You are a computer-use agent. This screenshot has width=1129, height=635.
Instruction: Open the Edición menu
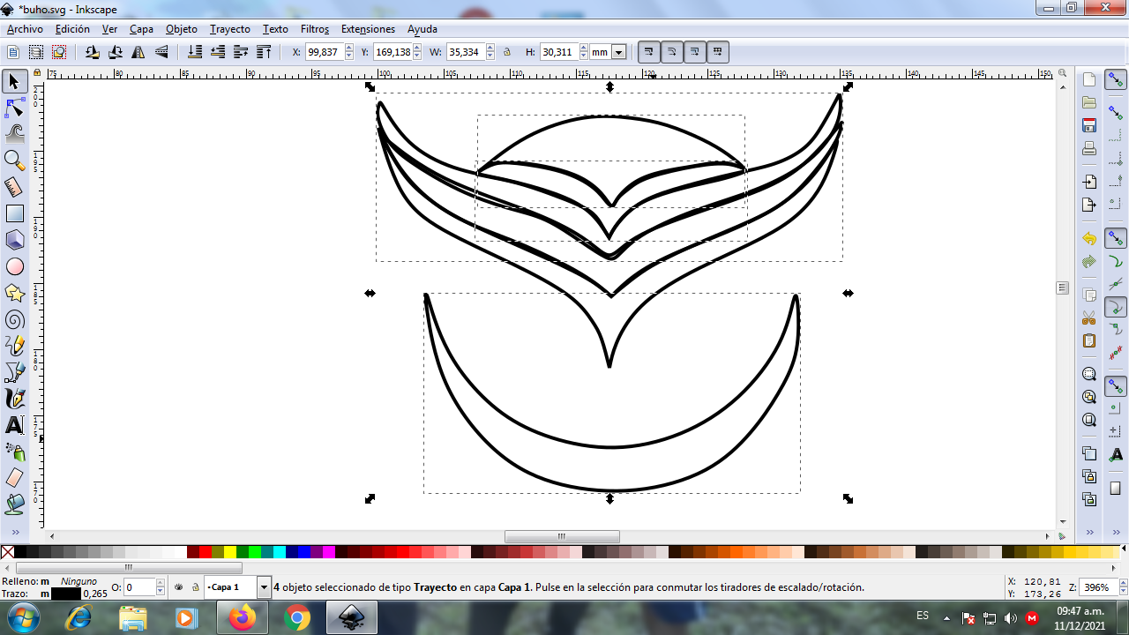pyautogui.click(x=72, y=29)
